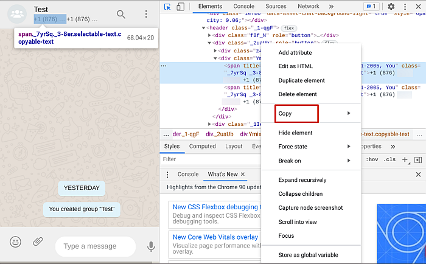Click the Type a message field

96,246
